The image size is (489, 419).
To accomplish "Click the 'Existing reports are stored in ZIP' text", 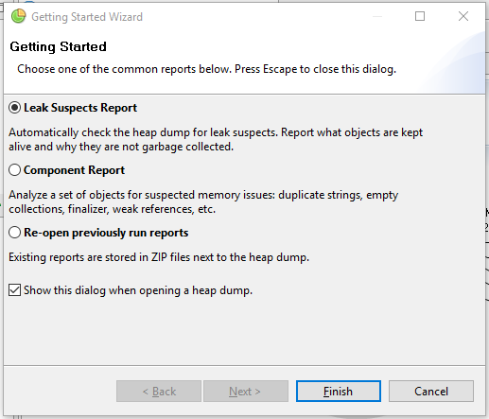I will 159,257.
